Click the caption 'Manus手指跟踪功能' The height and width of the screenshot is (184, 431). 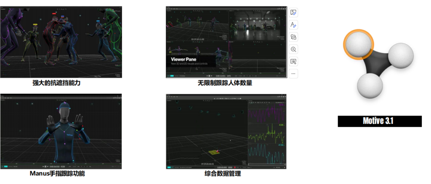point(57,173)
